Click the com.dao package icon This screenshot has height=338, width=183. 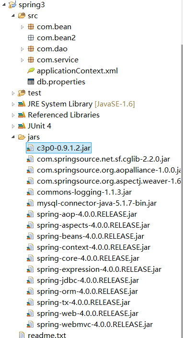pyautogui.click(x=31, y=49)
